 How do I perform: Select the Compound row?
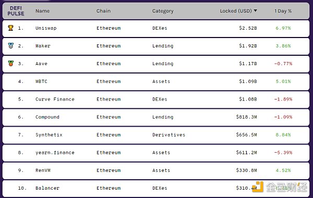[x=156, y=117]
